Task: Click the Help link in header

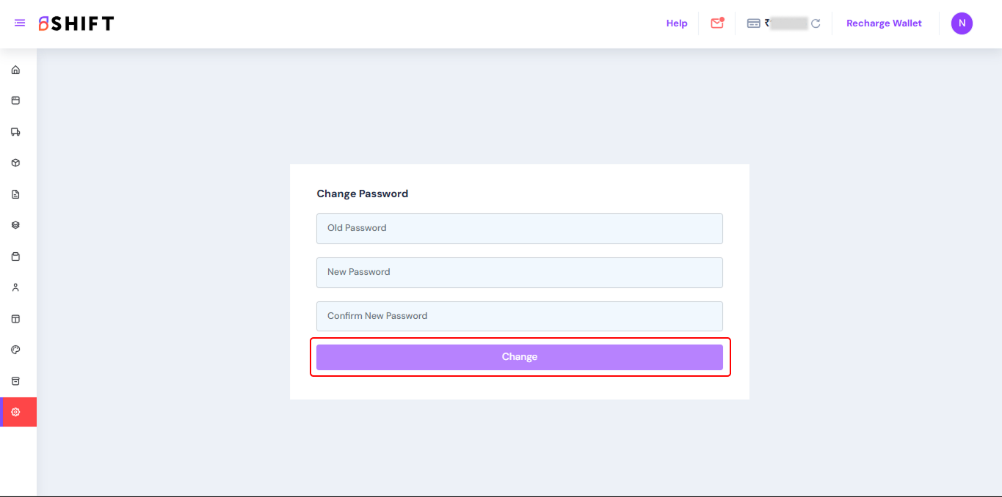Action: pos(676,23)
